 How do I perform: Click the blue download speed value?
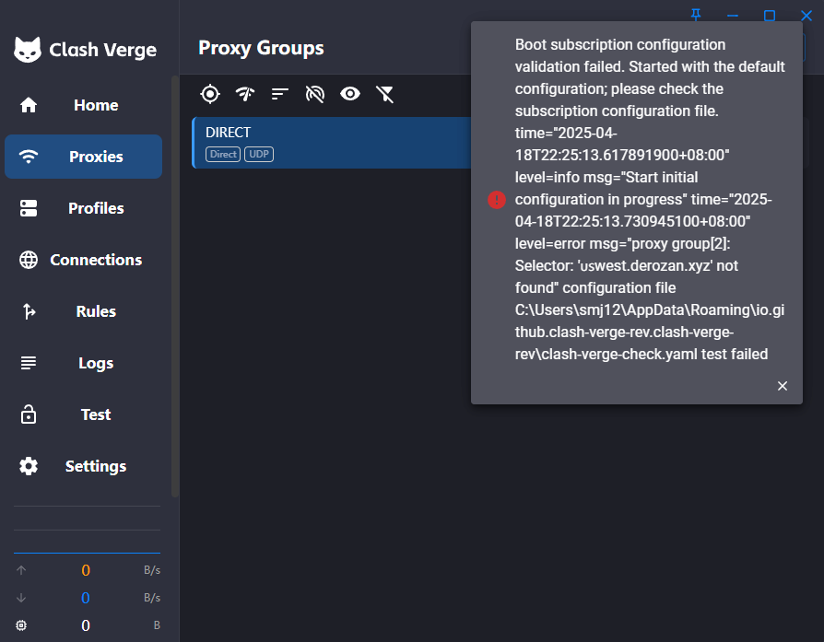pos(86,598)
